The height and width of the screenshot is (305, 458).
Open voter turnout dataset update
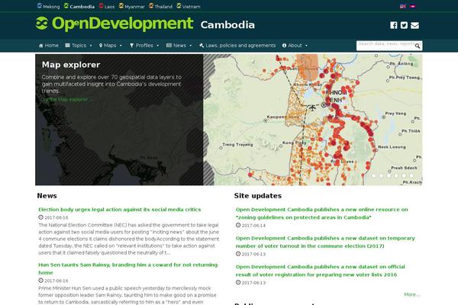325,242
